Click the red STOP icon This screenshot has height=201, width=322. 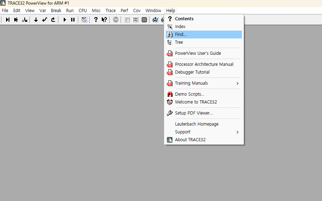tap(116, 20)
